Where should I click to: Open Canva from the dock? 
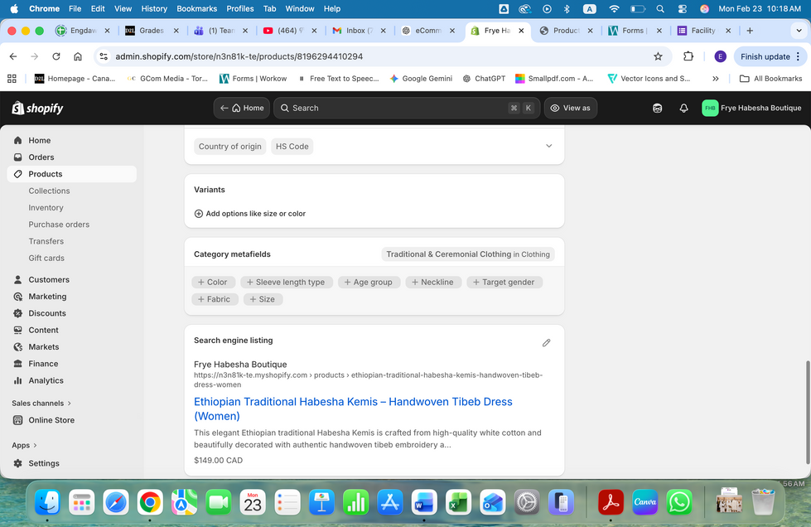click(645, 502)
